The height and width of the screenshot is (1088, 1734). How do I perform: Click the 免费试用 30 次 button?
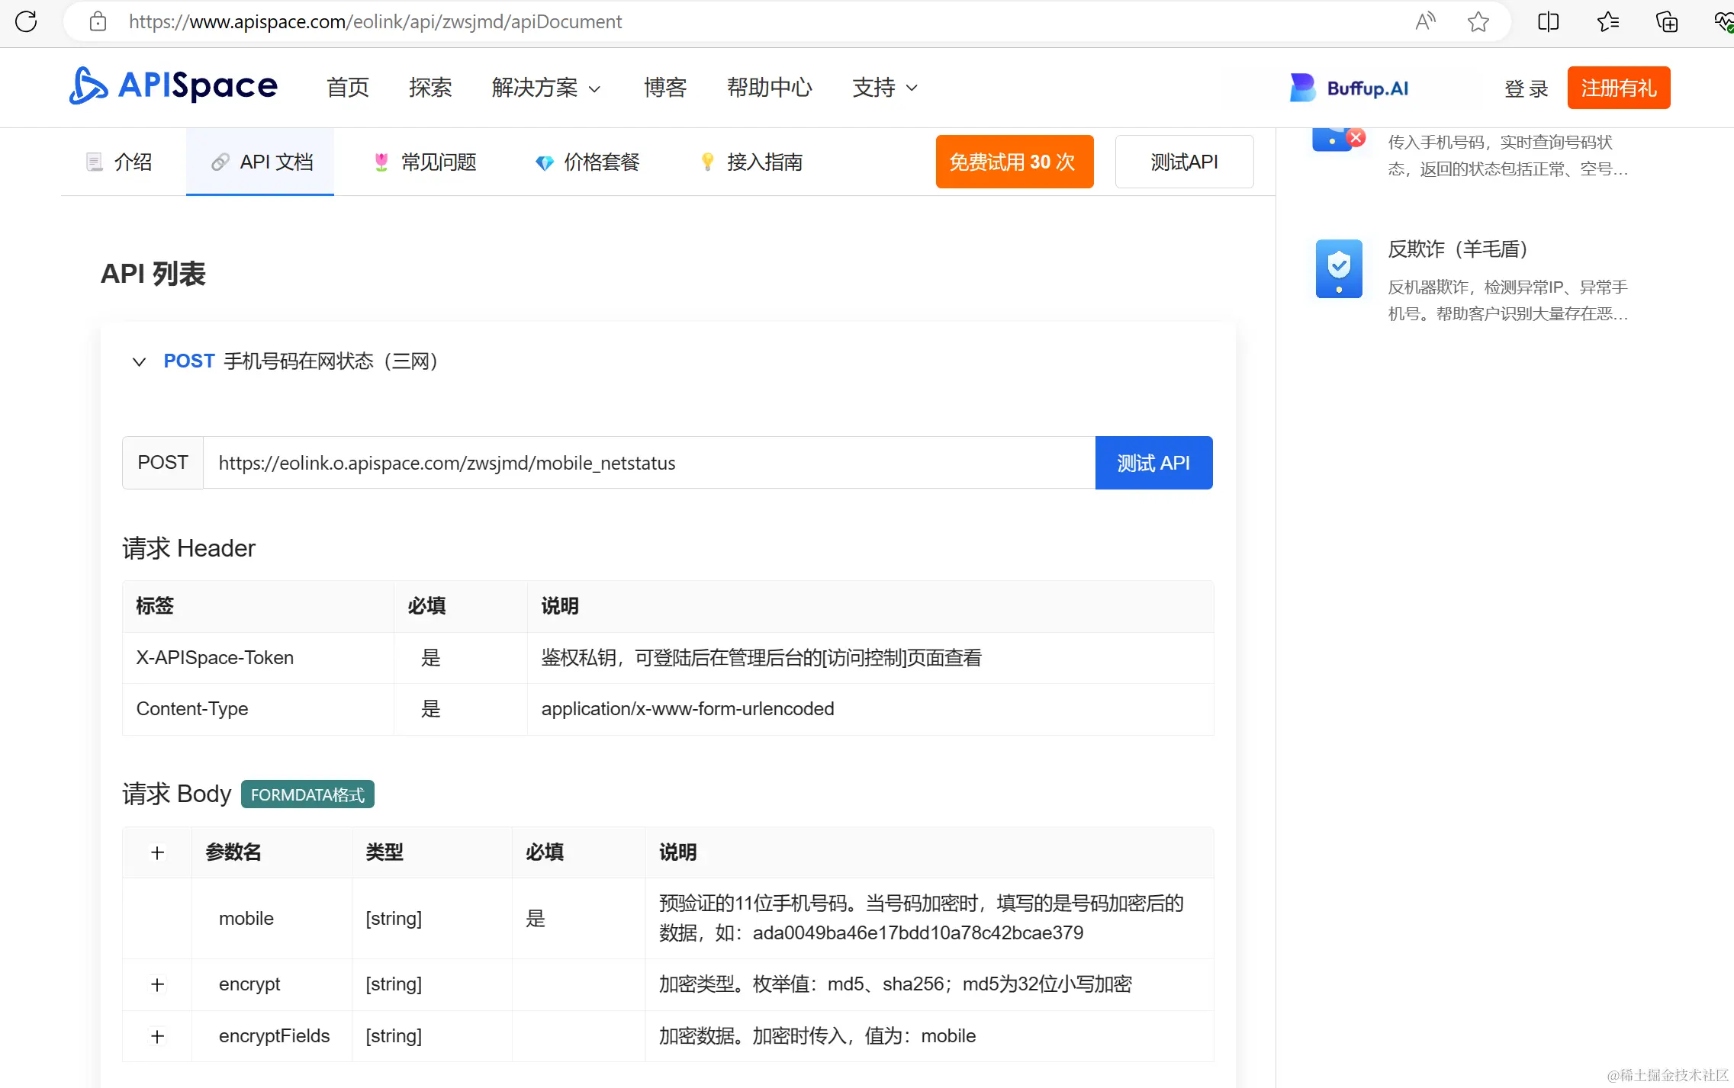[x=1014, y=162]
